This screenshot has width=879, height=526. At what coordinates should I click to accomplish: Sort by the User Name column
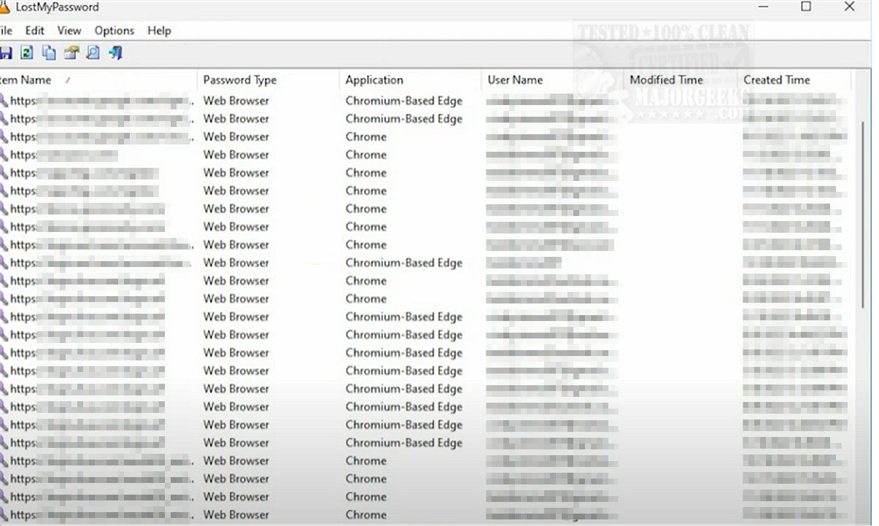552,80
